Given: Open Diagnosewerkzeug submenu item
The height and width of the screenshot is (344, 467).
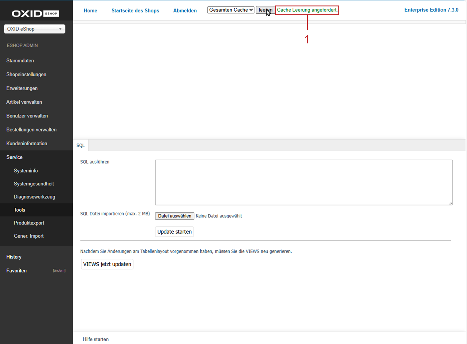Looking at the screenshot, I should (x=34, y=197).
